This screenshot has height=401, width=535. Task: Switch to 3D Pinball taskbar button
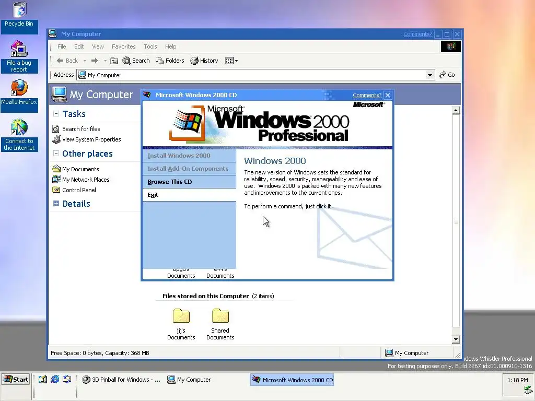(121, 380)
